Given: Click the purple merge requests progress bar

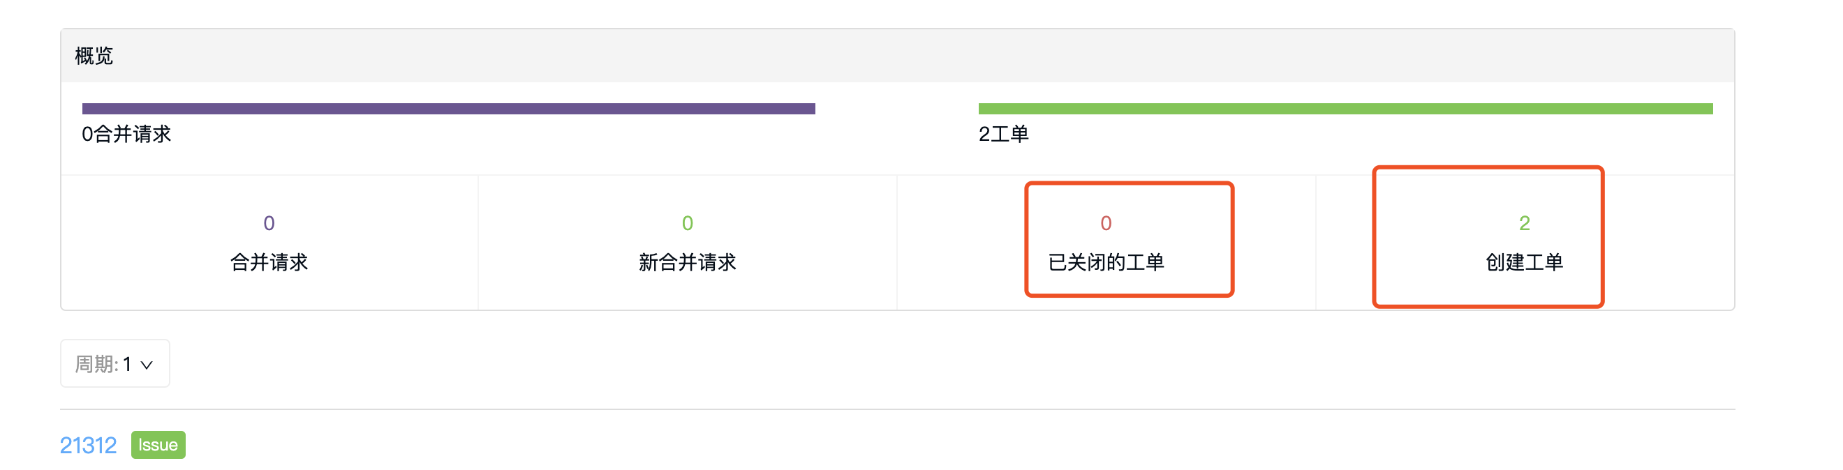Looking at the screenshot, I should tap(449, 109).
